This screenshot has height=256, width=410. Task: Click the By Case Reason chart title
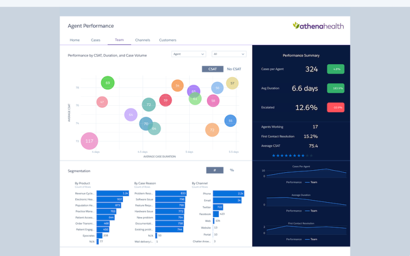click(145, 183)
